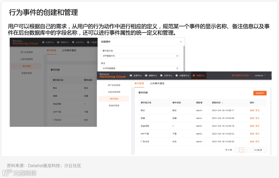Click the dialog's vertical scrollbar
The image size is (279, 178).
(184, 58)
